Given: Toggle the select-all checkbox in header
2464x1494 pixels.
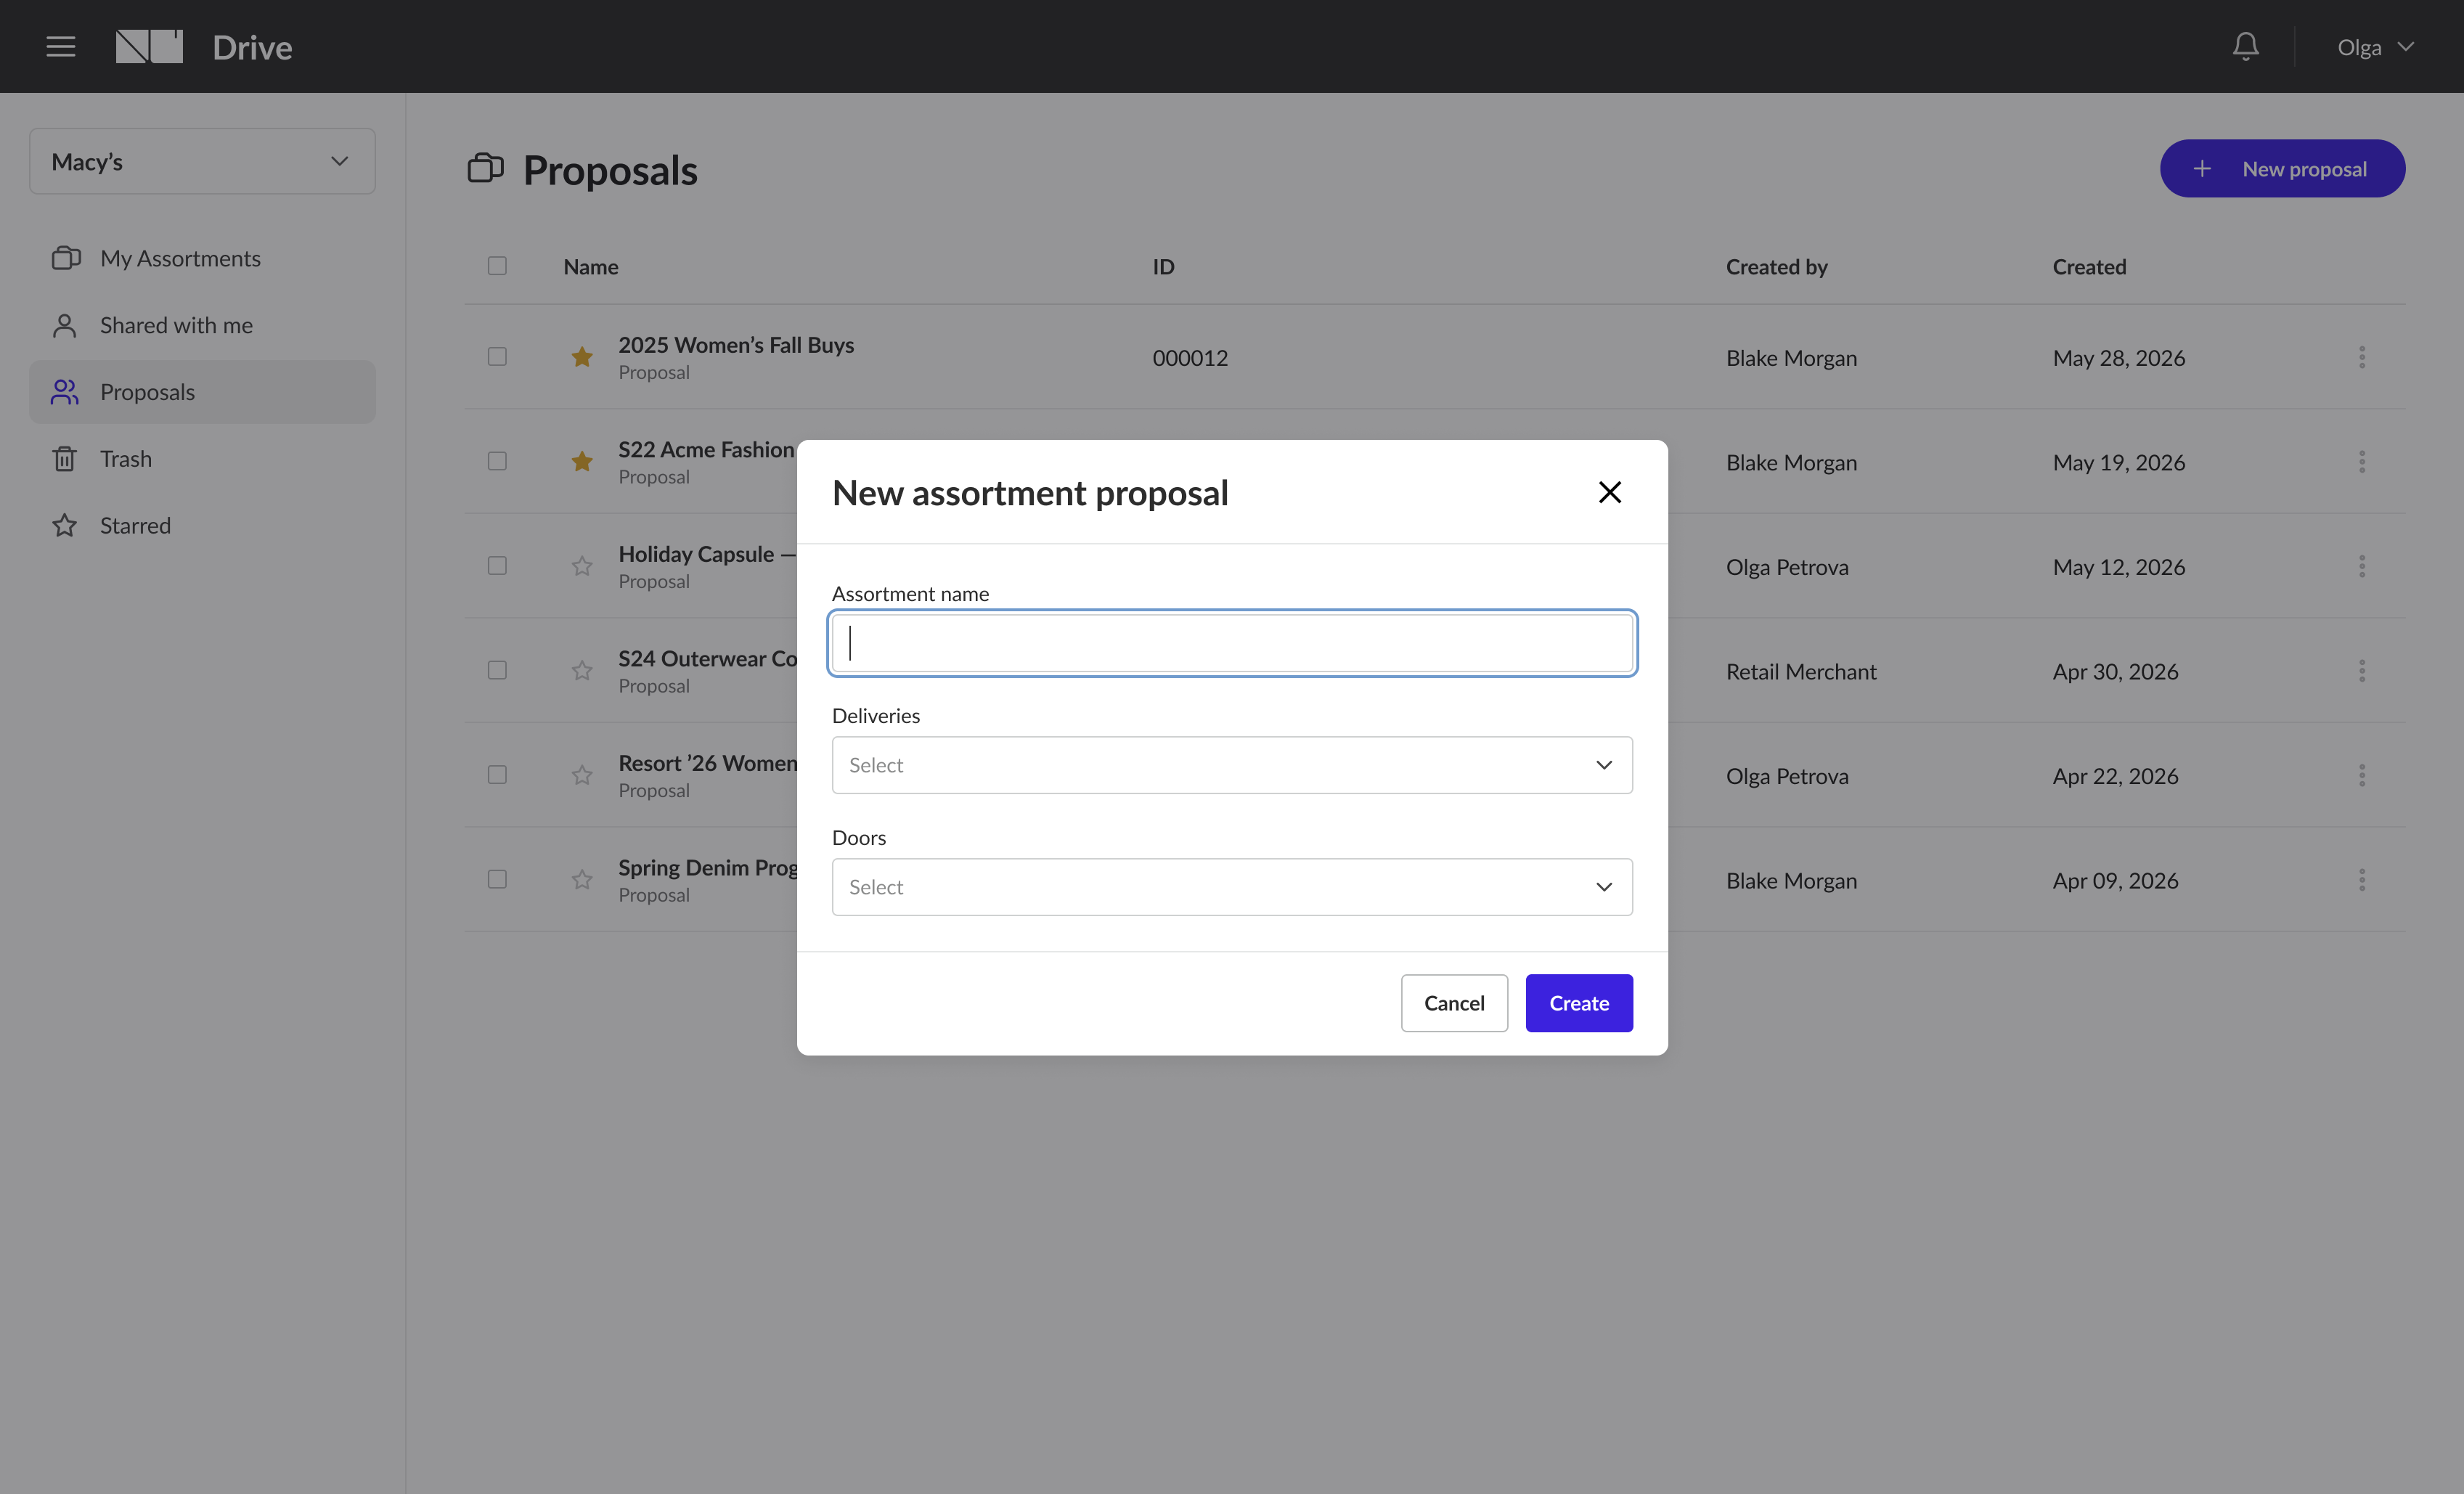Looking at the screenshot, I should [x=497, y=266].
